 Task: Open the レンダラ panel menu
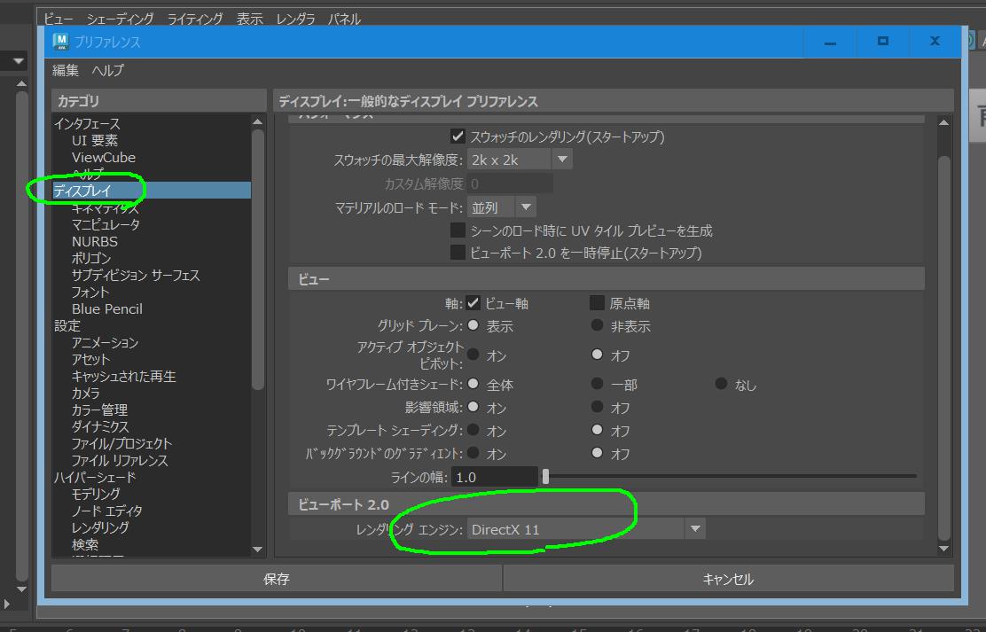(x=295, y=19)
